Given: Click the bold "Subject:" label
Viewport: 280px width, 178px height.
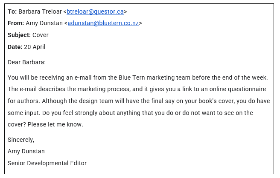Looking at the screenshot, I should [19, 35].
